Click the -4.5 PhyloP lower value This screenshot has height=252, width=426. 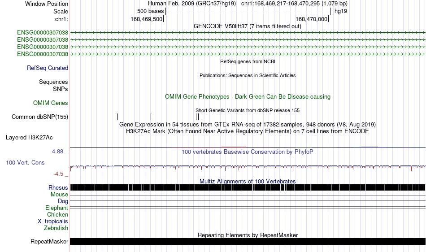(x=58, y=174)
